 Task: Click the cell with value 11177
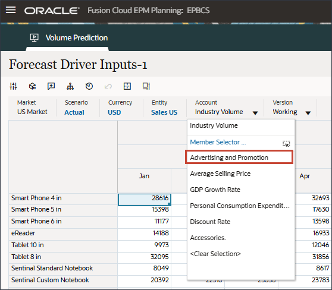pos(144,222)
